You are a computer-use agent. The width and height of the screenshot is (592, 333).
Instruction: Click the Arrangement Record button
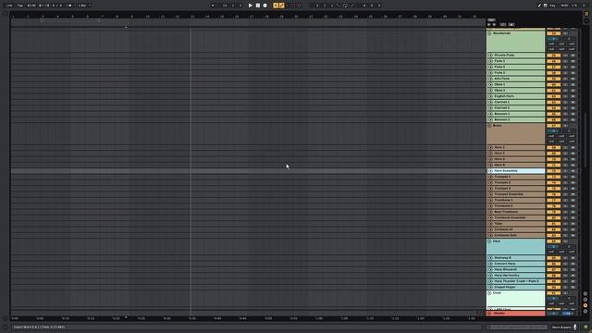pyautogui.click(x=265, y=6)
